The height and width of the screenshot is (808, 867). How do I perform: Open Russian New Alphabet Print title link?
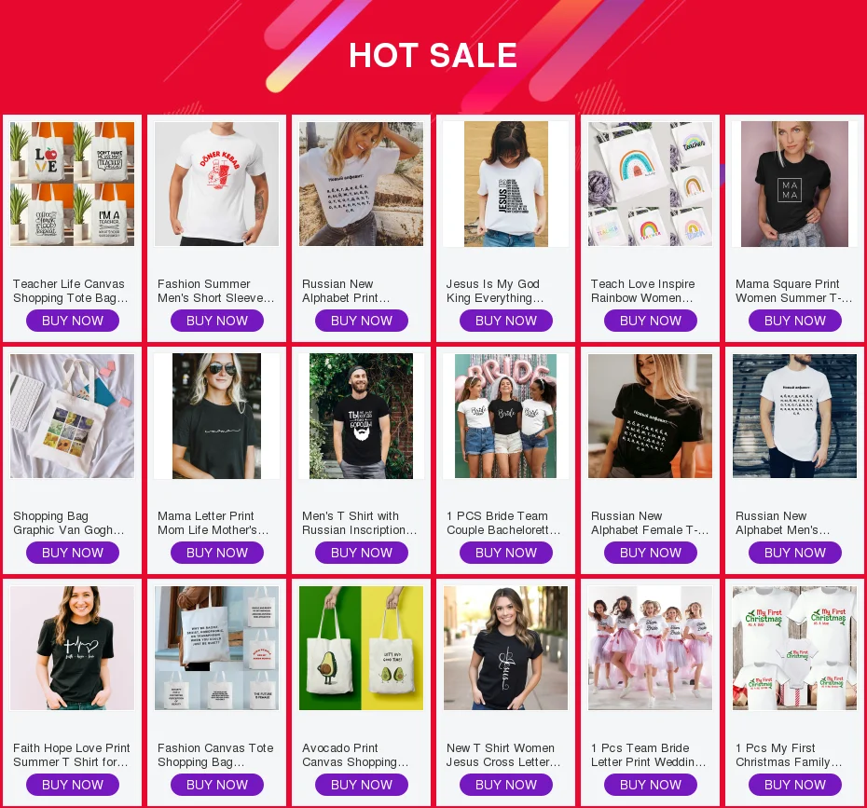346,291
